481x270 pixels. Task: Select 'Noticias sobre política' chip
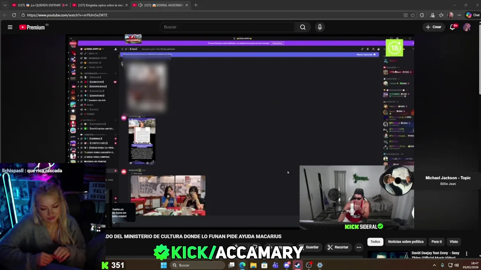click(405, 241)
